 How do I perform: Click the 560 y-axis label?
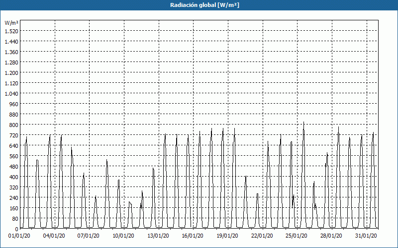pyautogui.click(x=14, y=156)
